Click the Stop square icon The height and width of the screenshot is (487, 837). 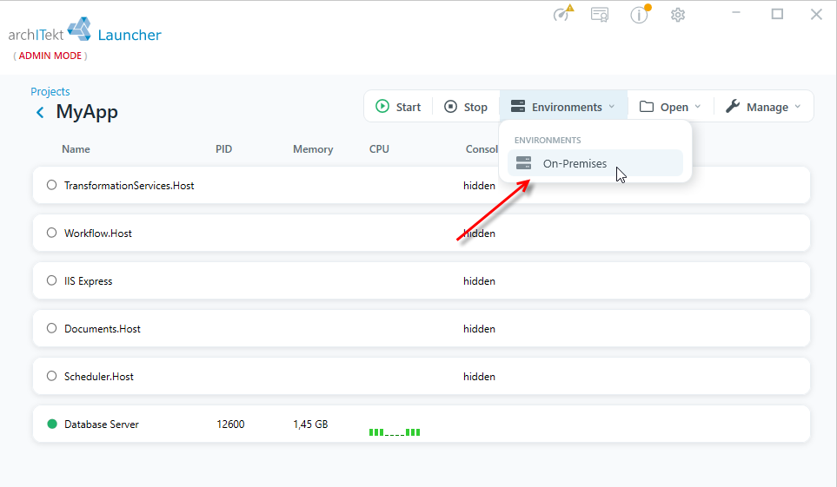(x=450, y=107)
